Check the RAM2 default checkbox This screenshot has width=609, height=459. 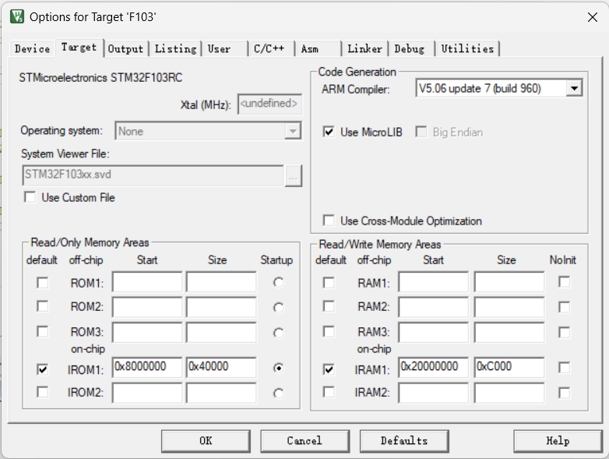(329, 306)
